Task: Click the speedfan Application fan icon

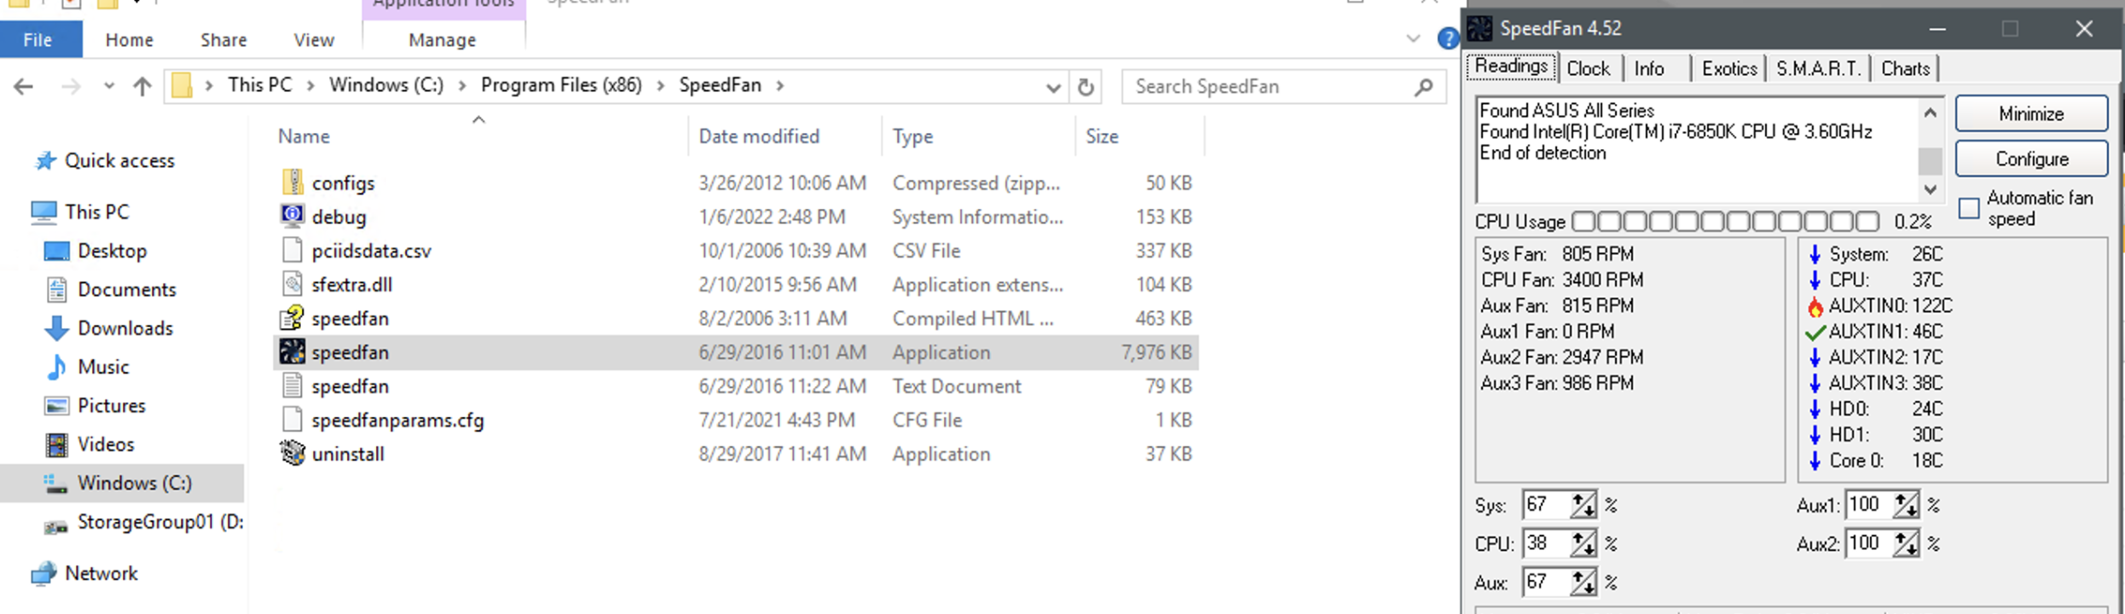Action: (292, 351)
